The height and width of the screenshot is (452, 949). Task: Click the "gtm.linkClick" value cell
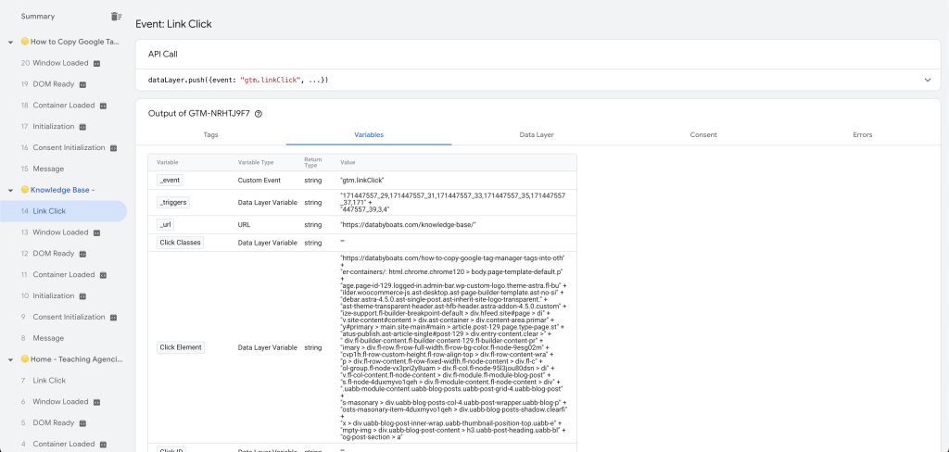coord(362,181)
